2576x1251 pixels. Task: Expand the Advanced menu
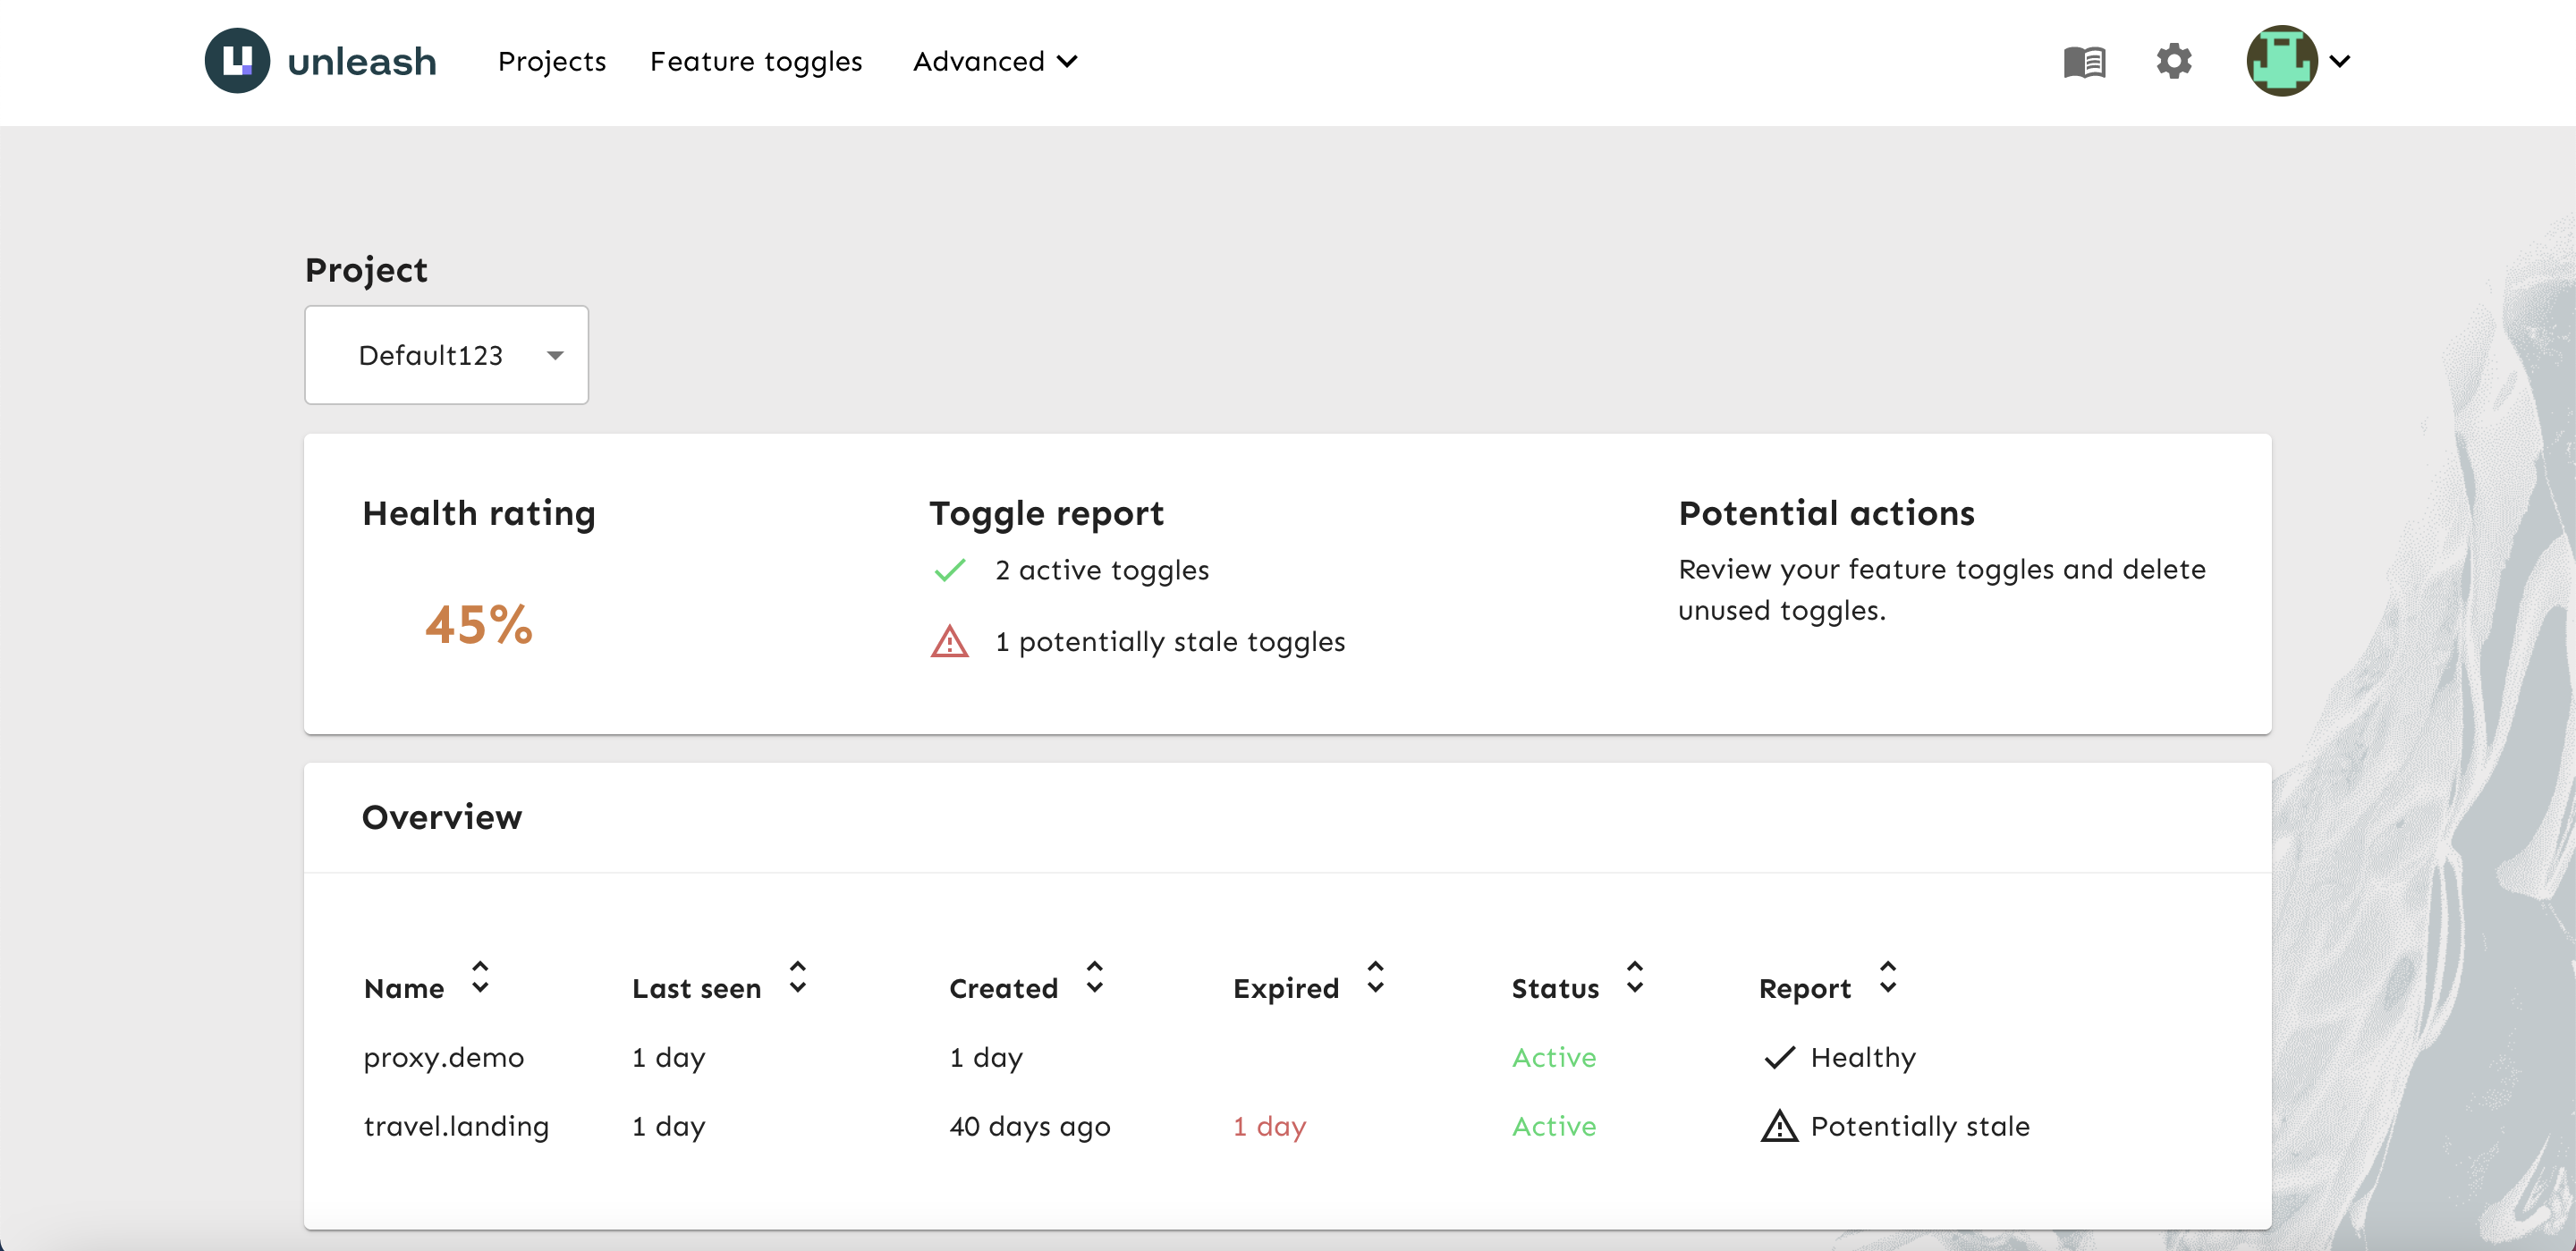click(995, 61)
